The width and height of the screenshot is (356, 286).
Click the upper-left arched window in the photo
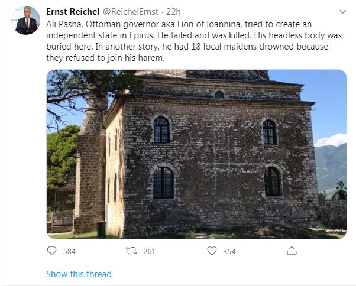(x=161, y=129)
